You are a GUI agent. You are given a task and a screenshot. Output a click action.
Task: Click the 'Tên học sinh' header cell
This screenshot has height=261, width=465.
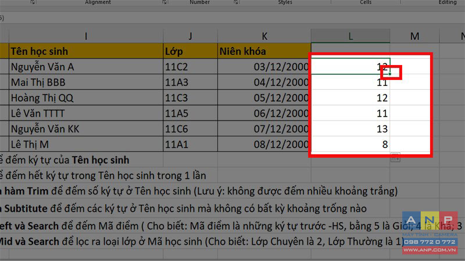coord(86,51)
